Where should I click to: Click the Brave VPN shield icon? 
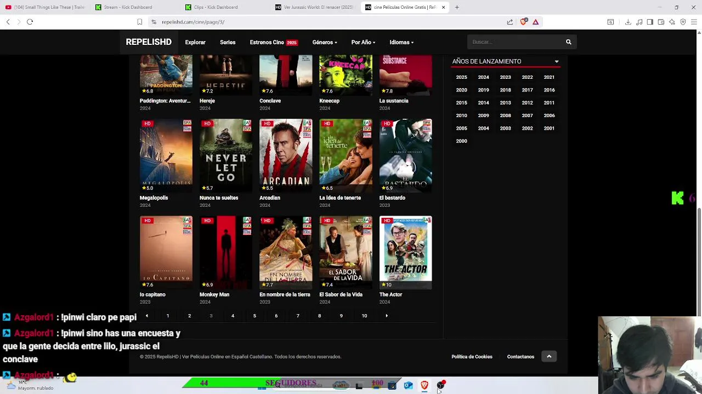tap(683, 22)
